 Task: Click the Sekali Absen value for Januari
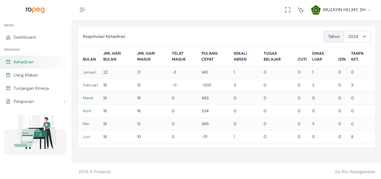tap(234, 72)
